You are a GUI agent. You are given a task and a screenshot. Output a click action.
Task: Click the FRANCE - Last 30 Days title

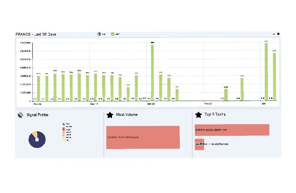36,34
